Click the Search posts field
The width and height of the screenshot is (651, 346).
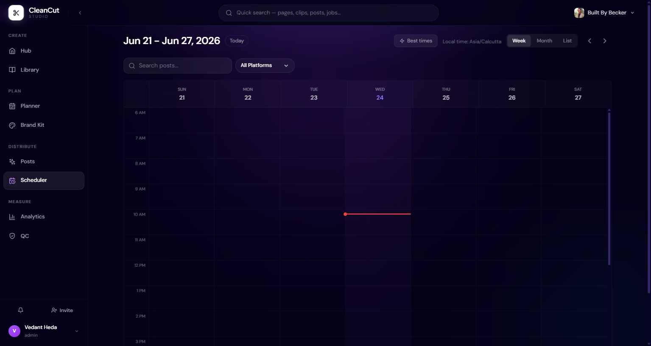pyautogui.click(x=178, y=66)
